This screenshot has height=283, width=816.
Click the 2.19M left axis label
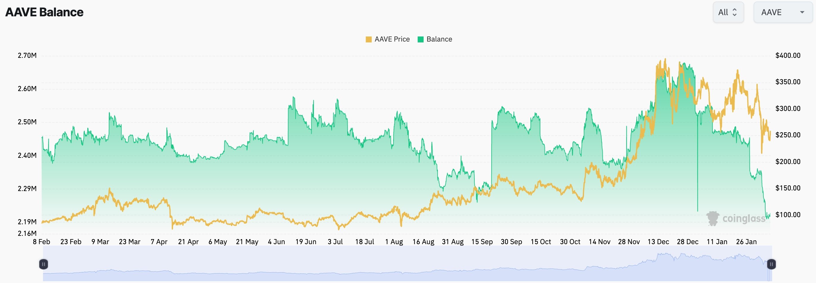coord(27,222)
